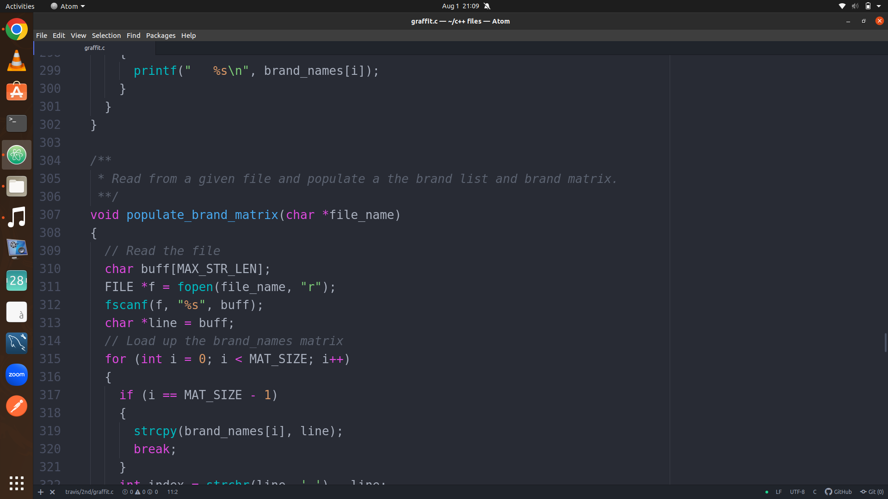Click the plus icon in status bar
Image resolution: width=888 pixels, height=499 pixels.
tap(41, 492)
